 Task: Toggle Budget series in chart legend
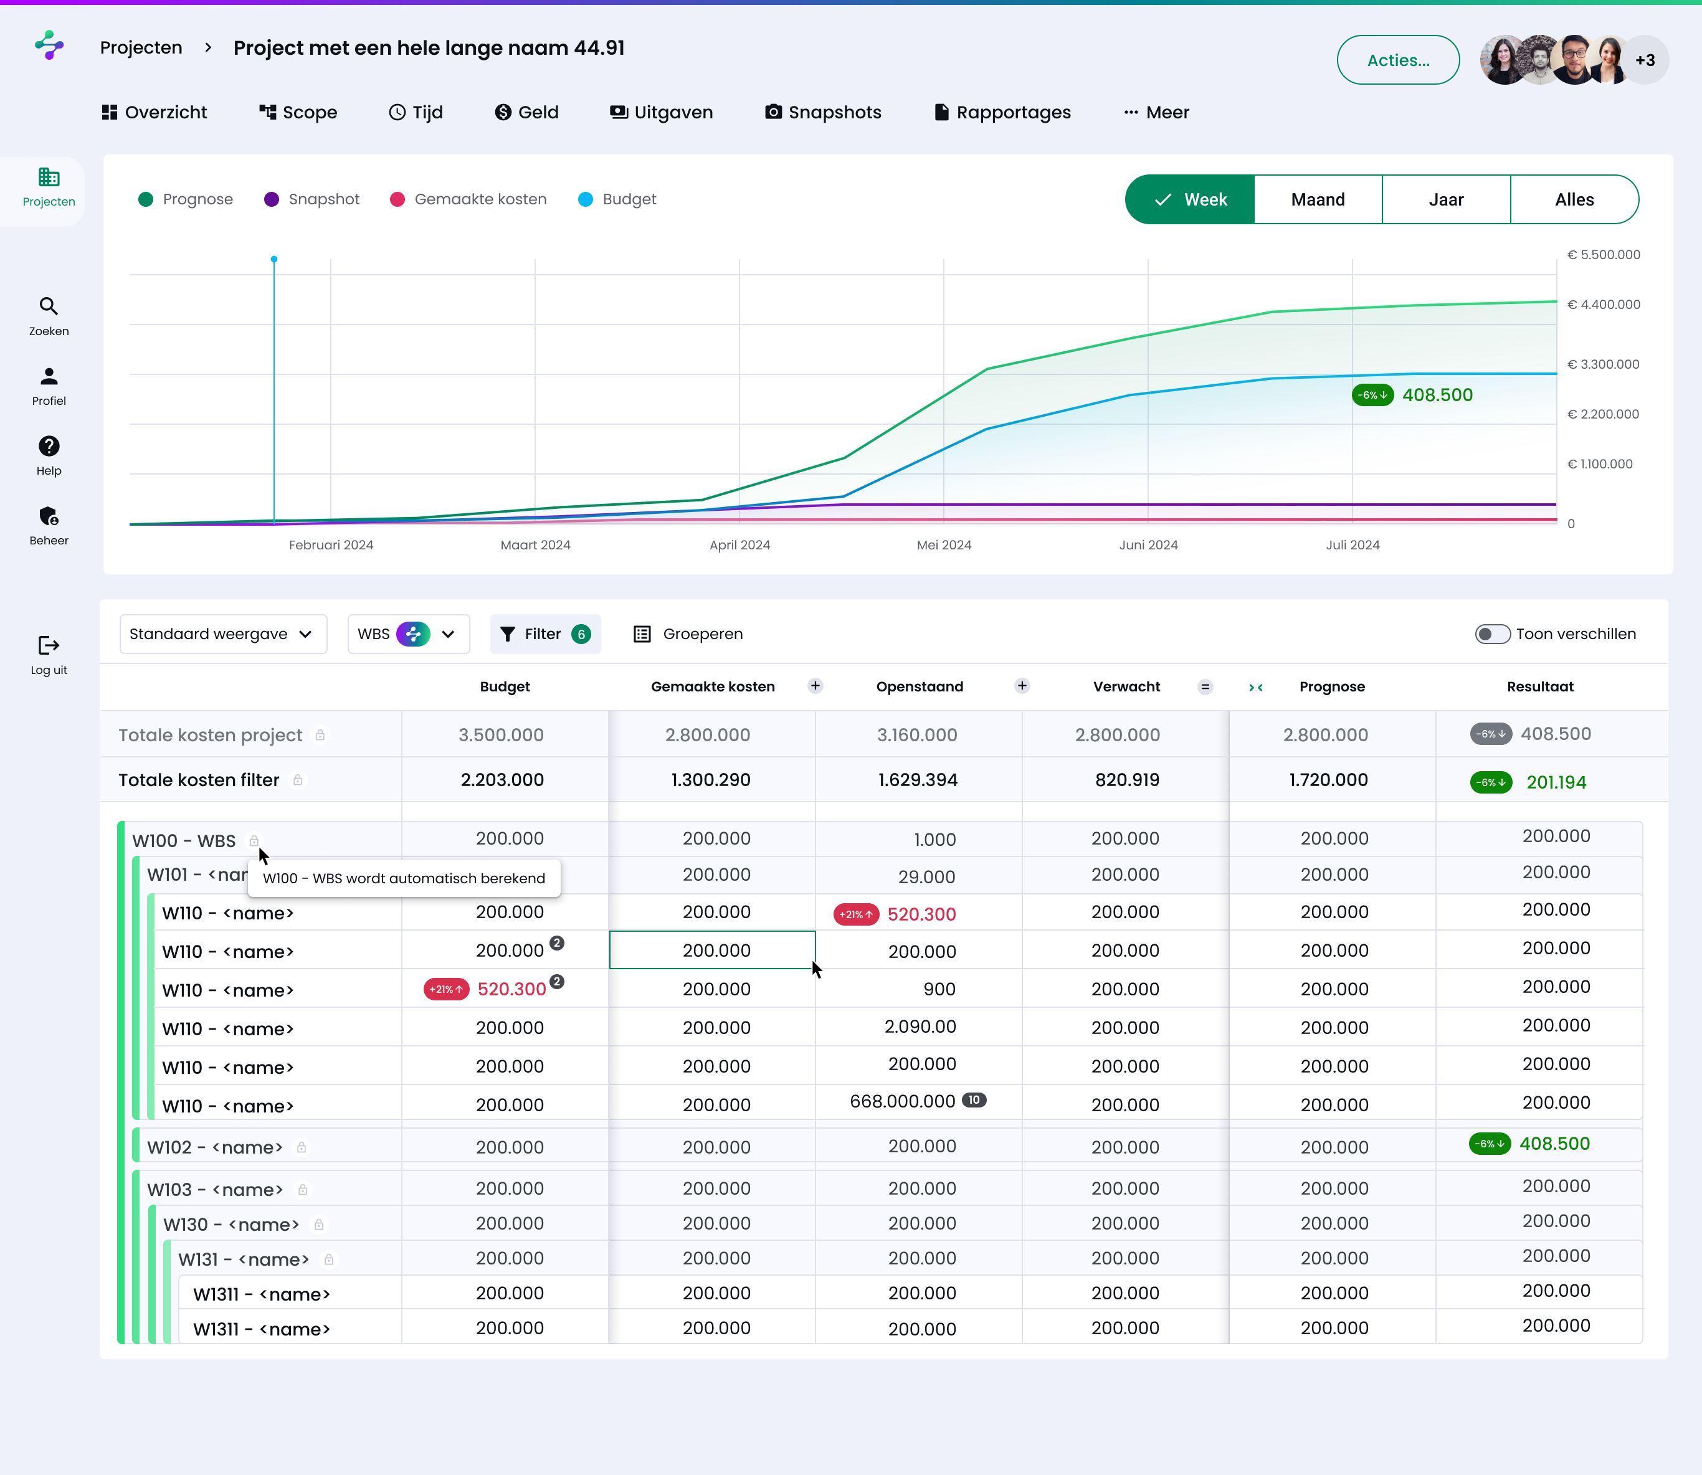click(x=617, y=199)
